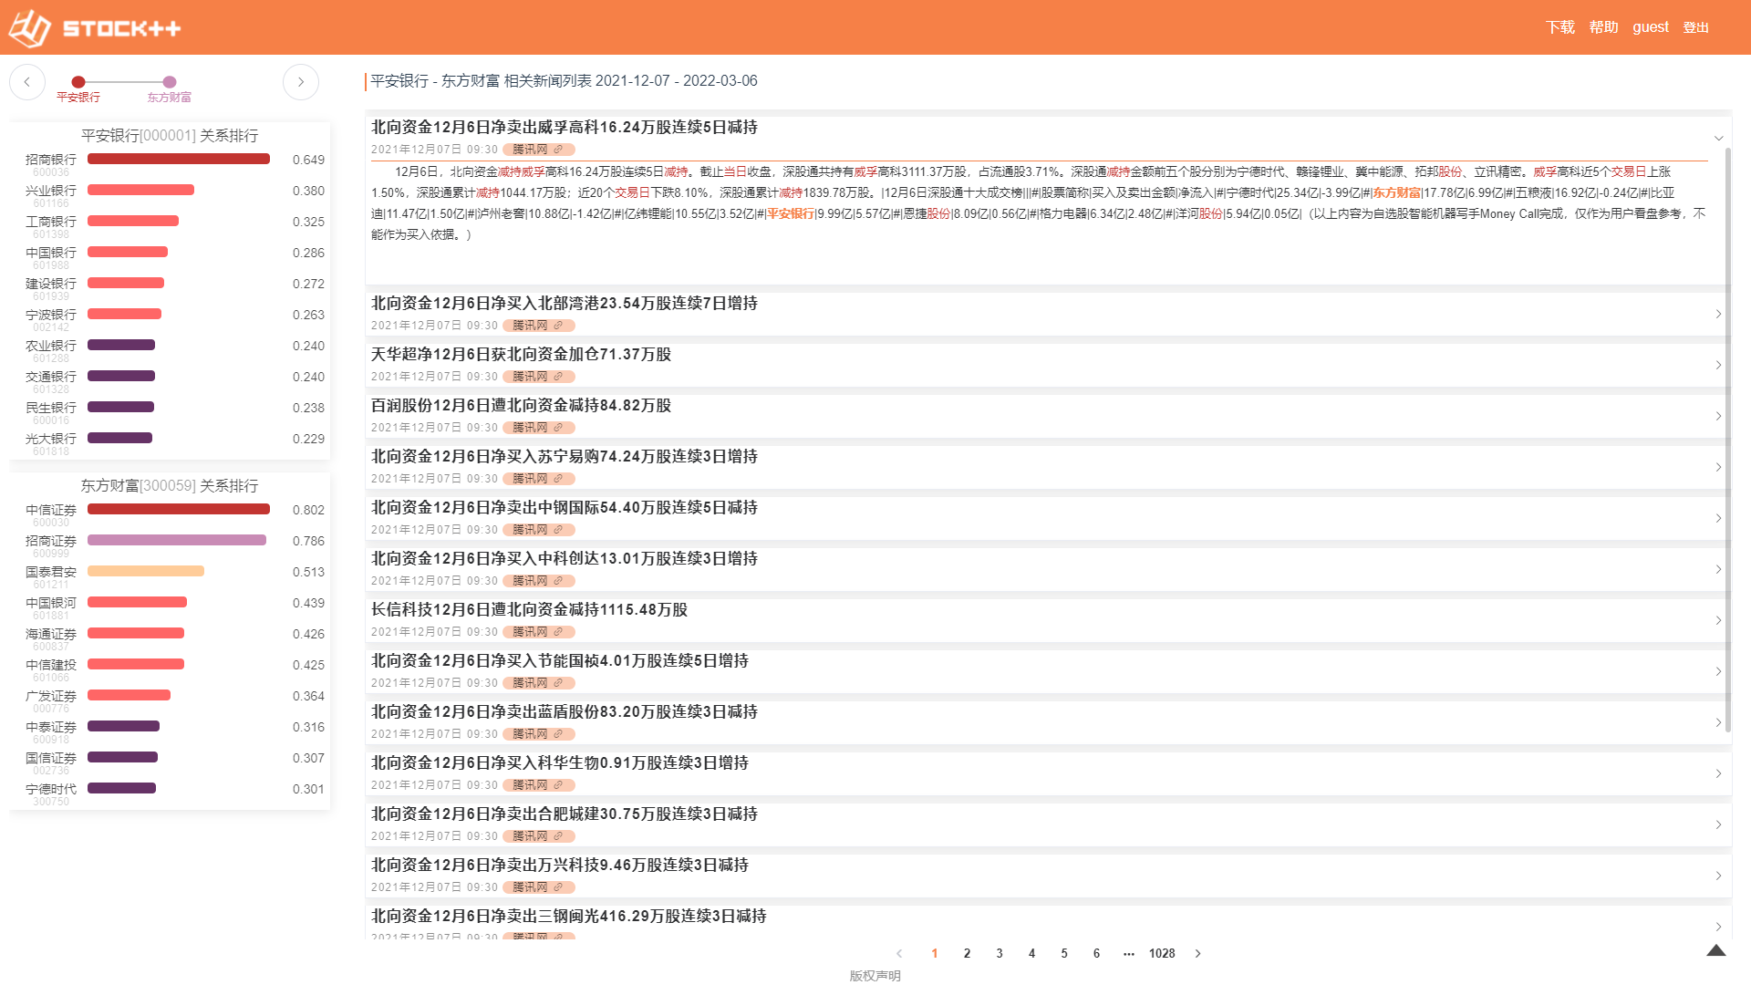1751x985 pixels.
Task: Open source link icon on 节能国祯 news item
Action: click(x=558, y=683)
